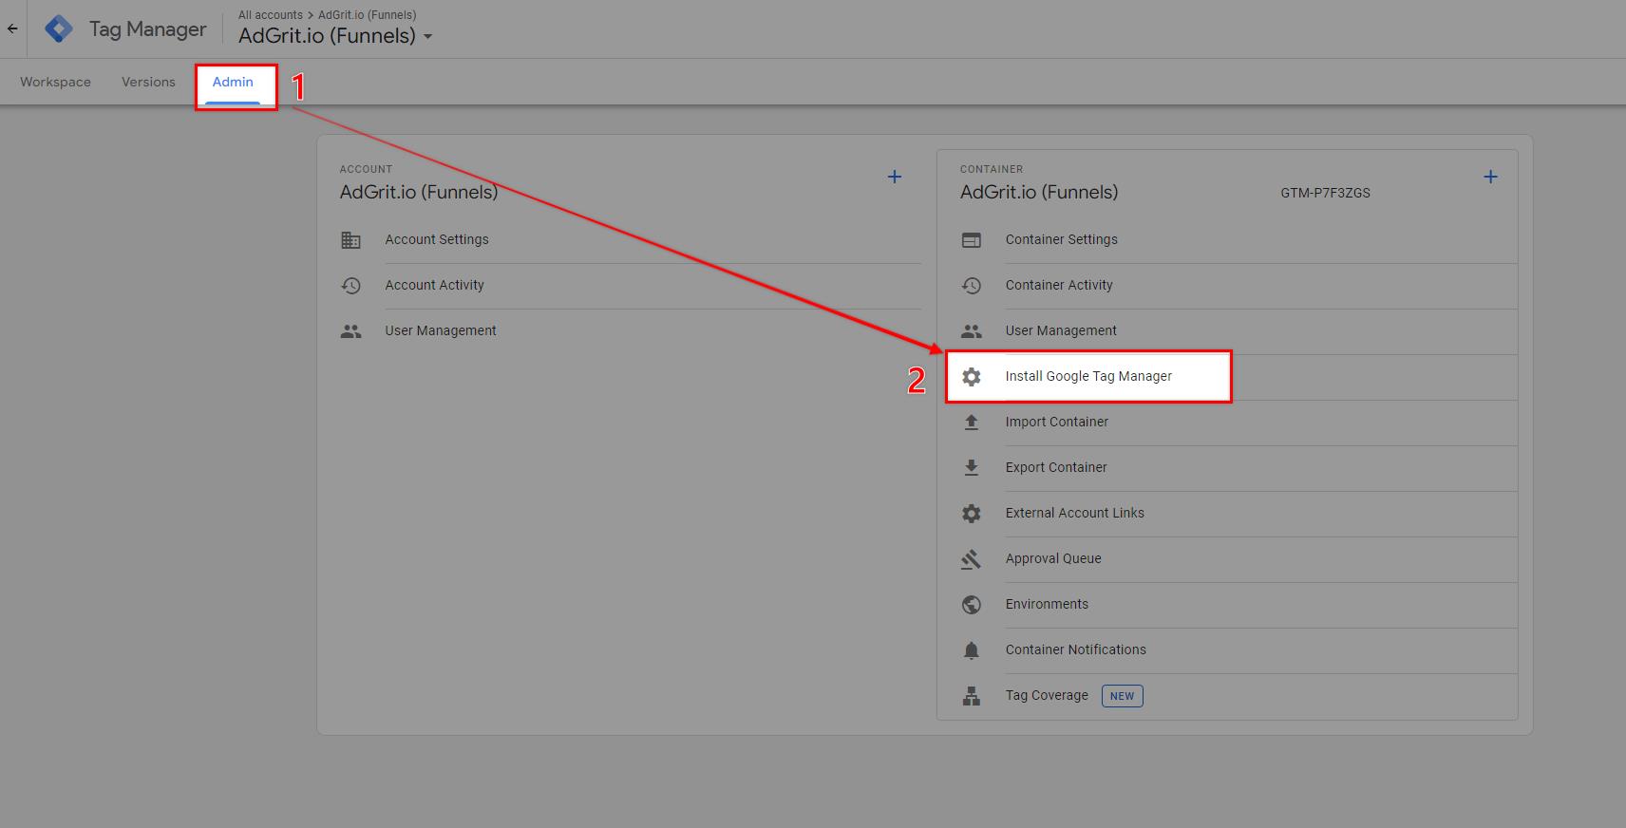Click the account User Management people icon
The image size is (1626, 828).
[350, 331]
